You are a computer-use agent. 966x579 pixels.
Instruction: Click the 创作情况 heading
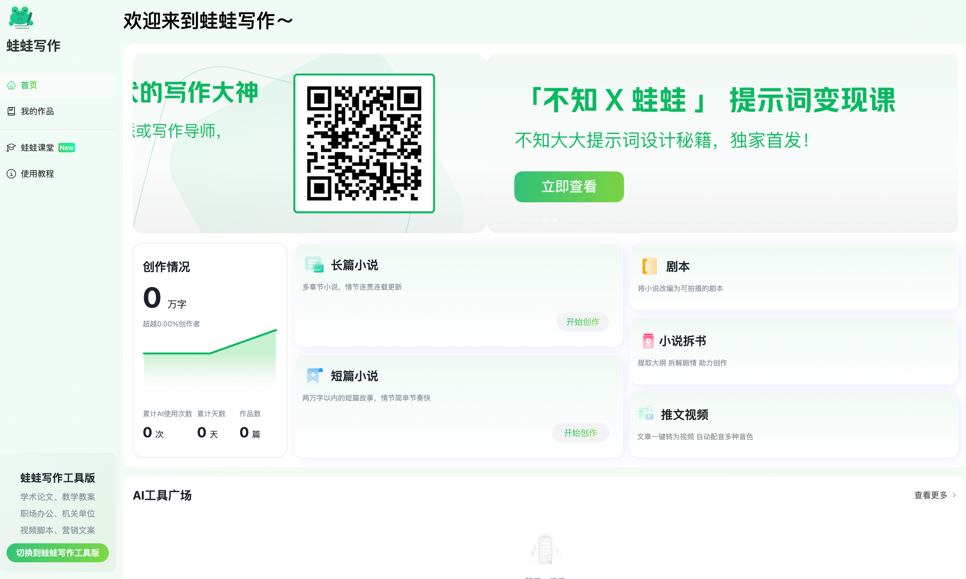(x=167, y=267)
